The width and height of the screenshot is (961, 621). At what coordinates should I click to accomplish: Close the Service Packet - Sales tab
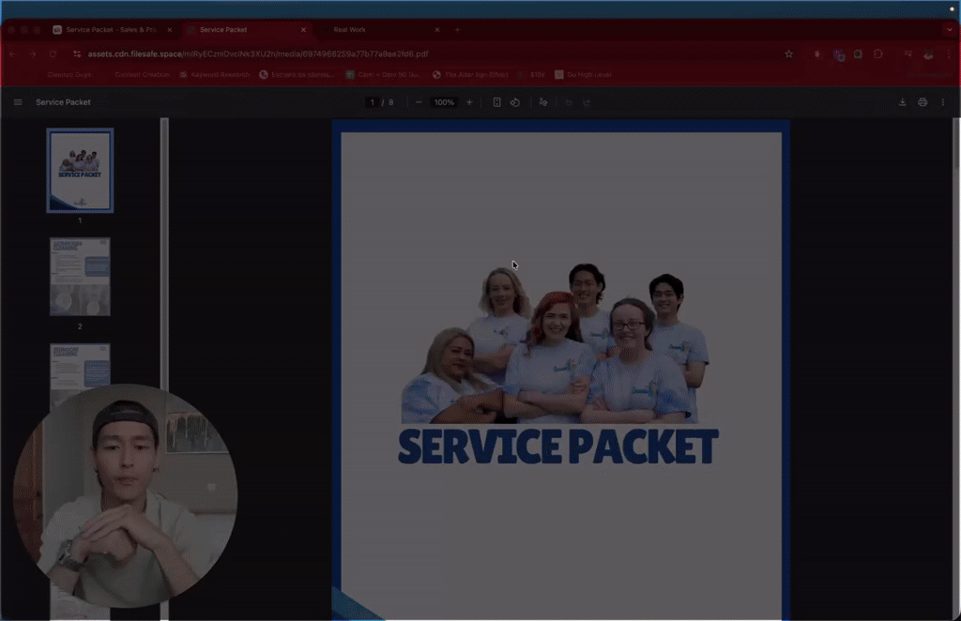(x=170, y=29)
